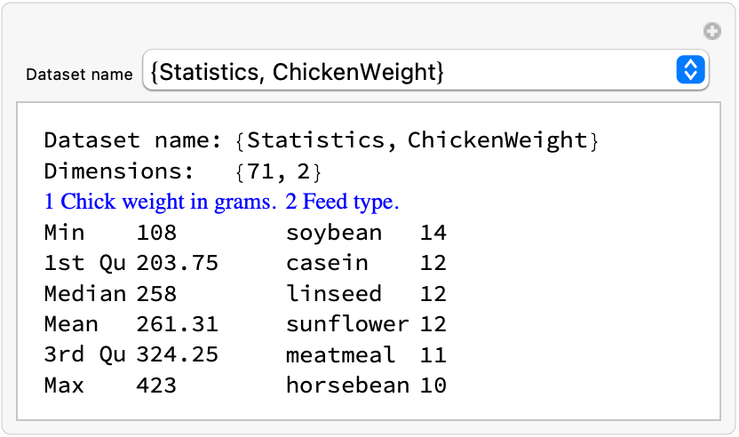
Task: Click the Min value 108
Action: pyautogui.click(x=157, y=234)
